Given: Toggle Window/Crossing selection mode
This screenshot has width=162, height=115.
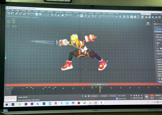Looking at the screenshot, I should point(48,15).
